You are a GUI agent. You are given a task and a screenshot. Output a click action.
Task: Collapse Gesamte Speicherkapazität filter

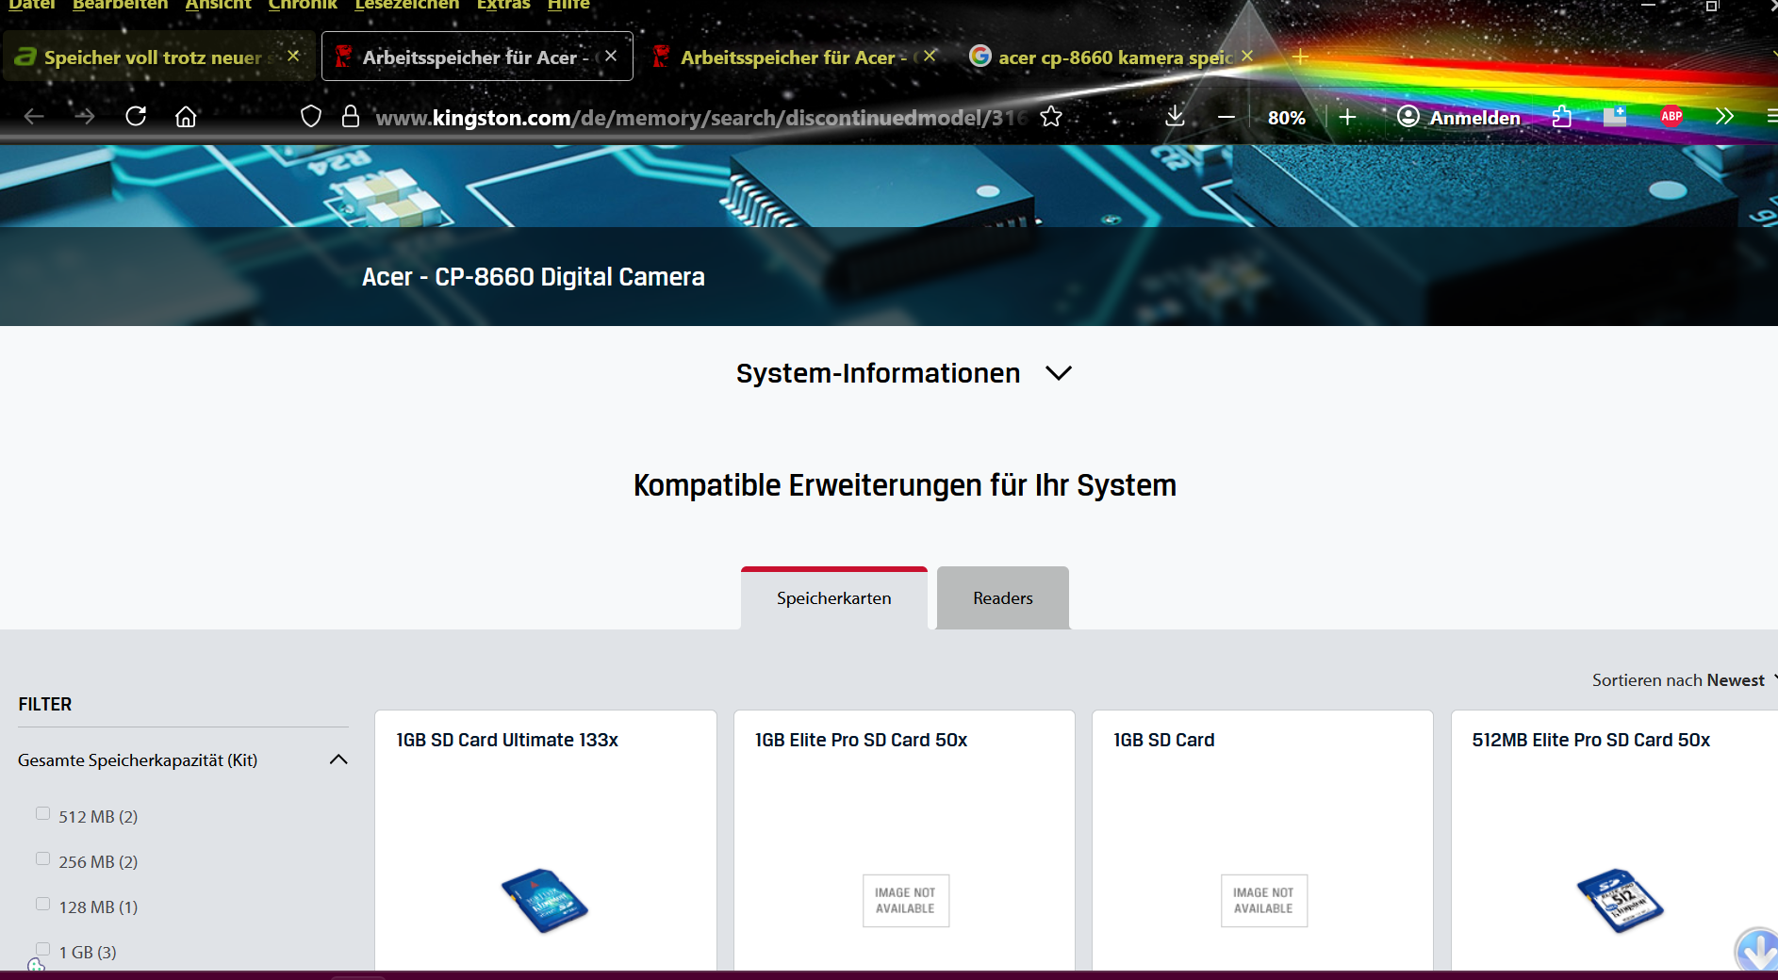point(338,759)
